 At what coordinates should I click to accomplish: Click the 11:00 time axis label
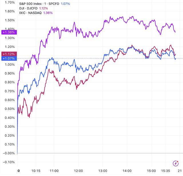pyautogui.click(x=54, y=171)
